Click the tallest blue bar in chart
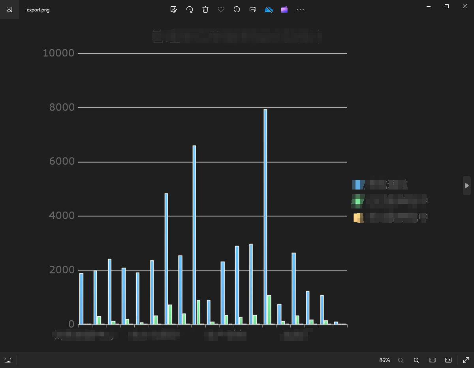474x368 pixels. (x=265, y=216)
